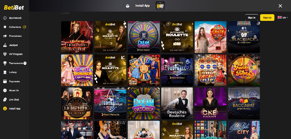Close the Install App banner
This screenshot has width=291, height=139.
coord(280,6)
